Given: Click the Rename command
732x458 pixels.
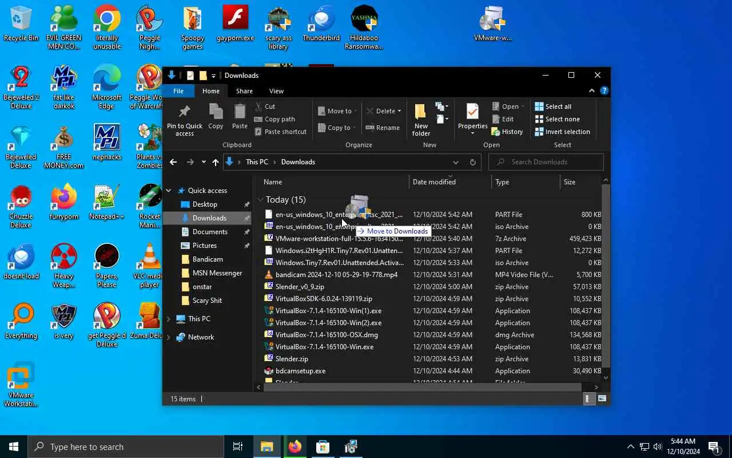Looking at the screenshot, I should pos(383,128).
